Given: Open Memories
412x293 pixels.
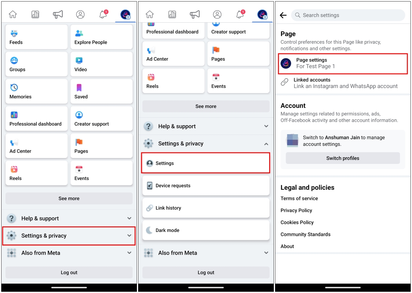Looking at the screenshot, I should (x=36, y=91).
